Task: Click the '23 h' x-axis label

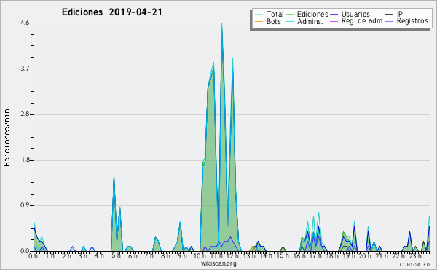Action: tap(415, 256)
